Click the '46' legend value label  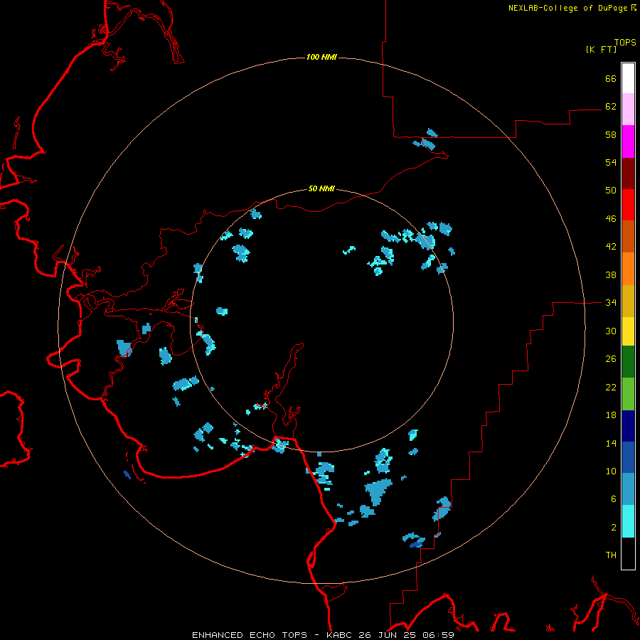pyautogui.click(x=611, y=219)
